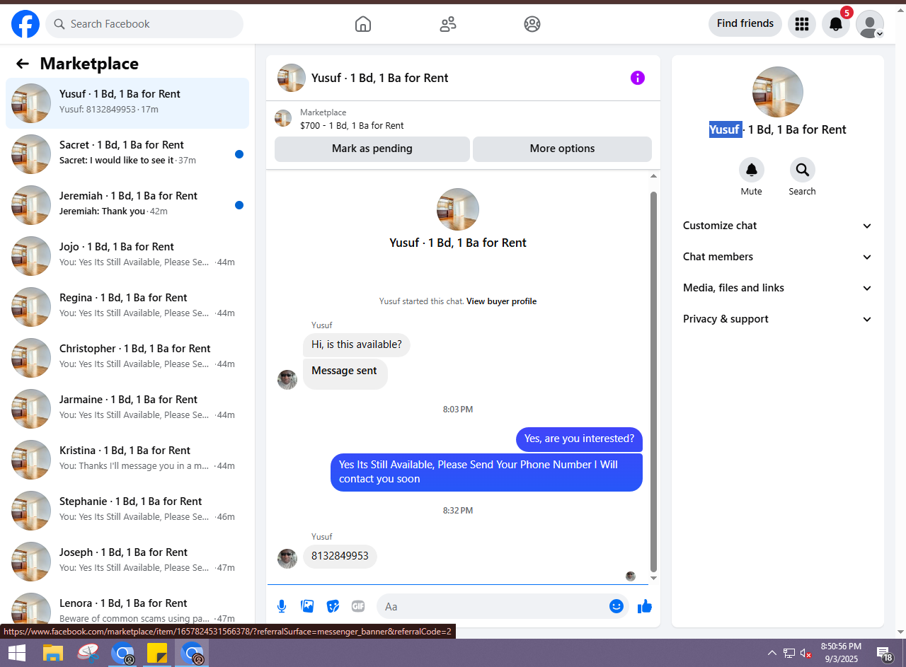Click the muted volume tray icon

click(x=805, y=653)
